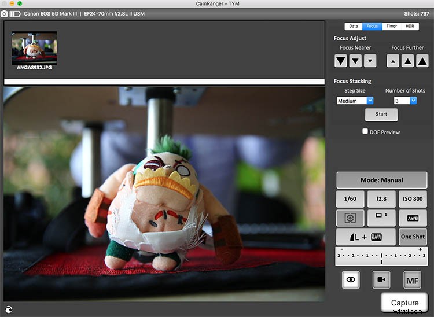Open the f2.8 aperture button
434x317 pixels.
381,199
